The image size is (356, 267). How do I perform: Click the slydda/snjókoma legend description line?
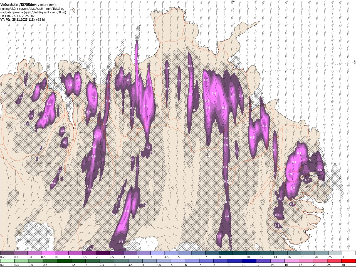point(33,12)
